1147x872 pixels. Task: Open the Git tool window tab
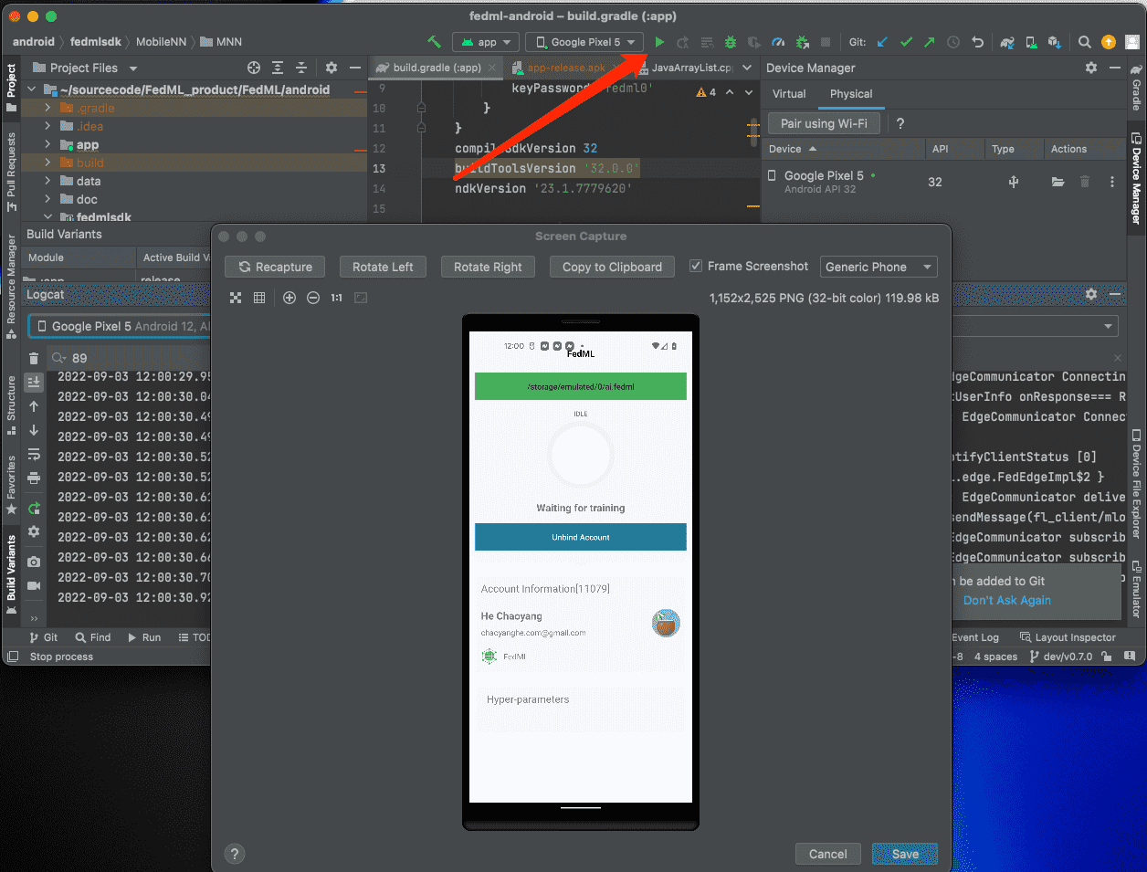coord(44,637)
